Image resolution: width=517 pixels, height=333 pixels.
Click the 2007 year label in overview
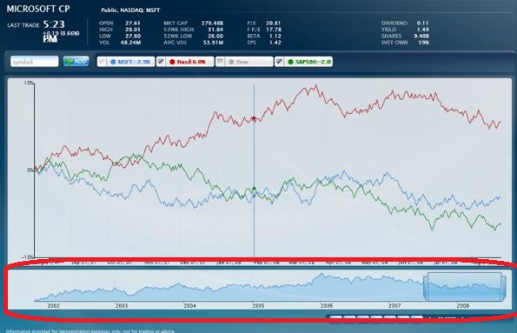point(394,306)
